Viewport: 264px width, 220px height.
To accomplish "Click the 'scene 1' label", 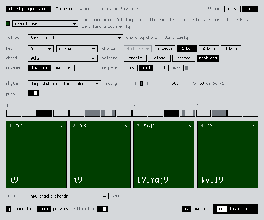I will 119,196.
